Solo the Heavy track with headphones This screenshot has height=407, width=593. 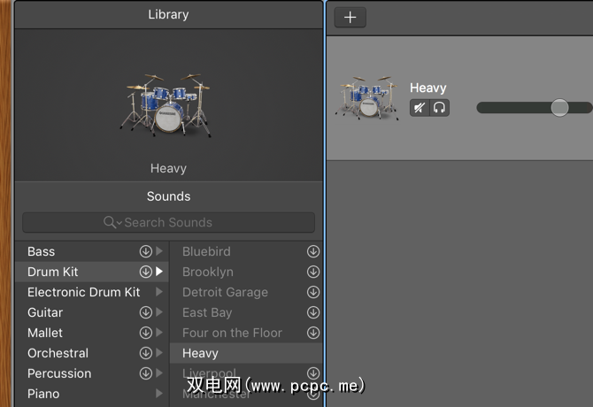[x=439, y=108]
